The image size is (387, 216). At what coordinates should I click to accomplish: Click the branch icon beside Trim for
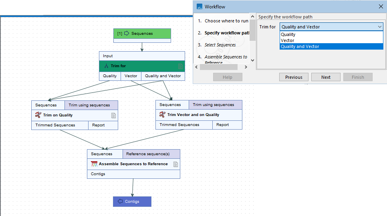click(x=106, y=66)
